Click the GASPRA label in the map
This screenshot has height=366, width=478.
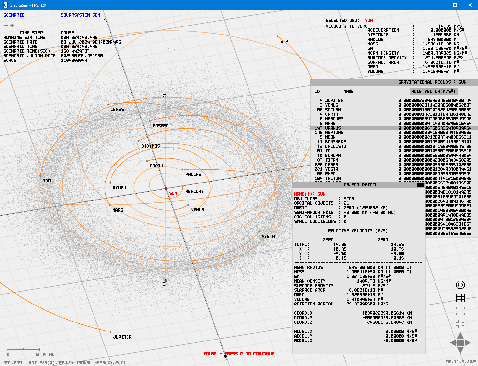pos(161,126)
